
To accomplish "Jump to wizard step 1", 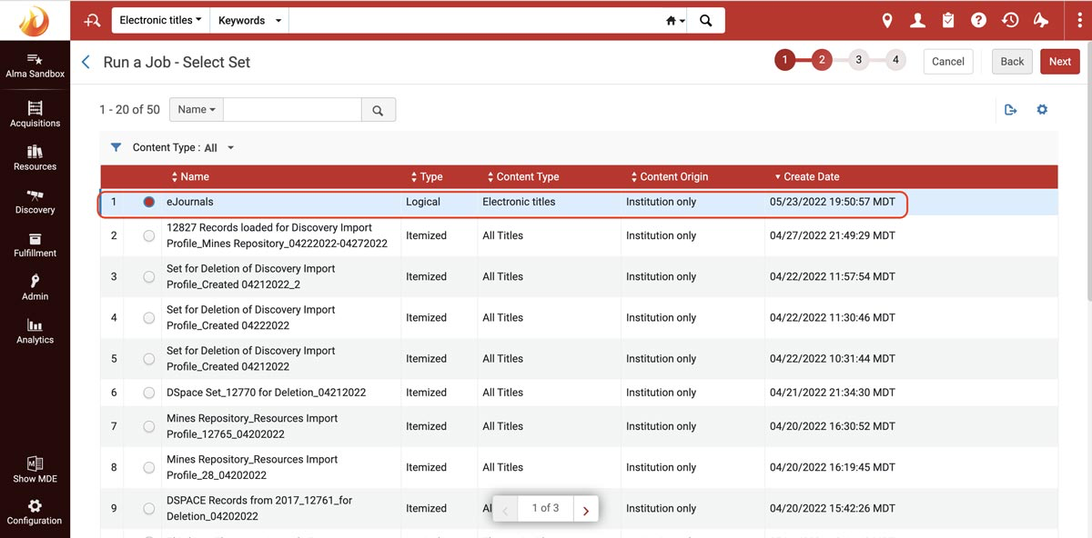I will click(784, 60).
